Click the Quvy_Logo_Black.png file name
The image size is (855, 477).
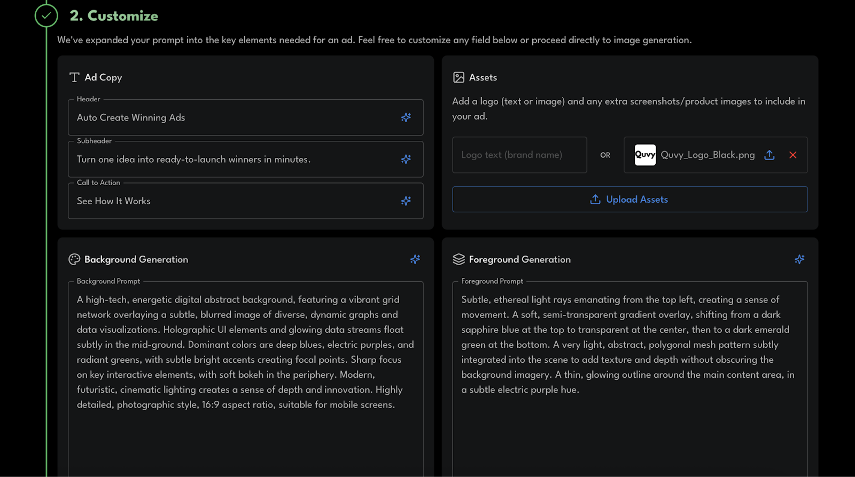[708, 155]
